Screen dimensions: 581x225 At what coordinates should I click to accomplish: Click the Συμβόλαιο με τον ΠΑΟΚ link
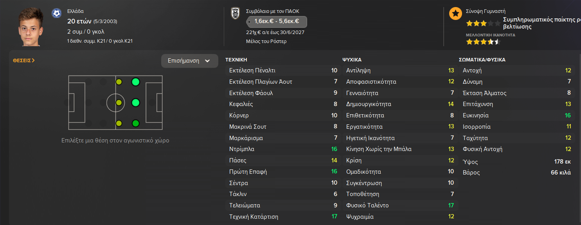[272, 11]
